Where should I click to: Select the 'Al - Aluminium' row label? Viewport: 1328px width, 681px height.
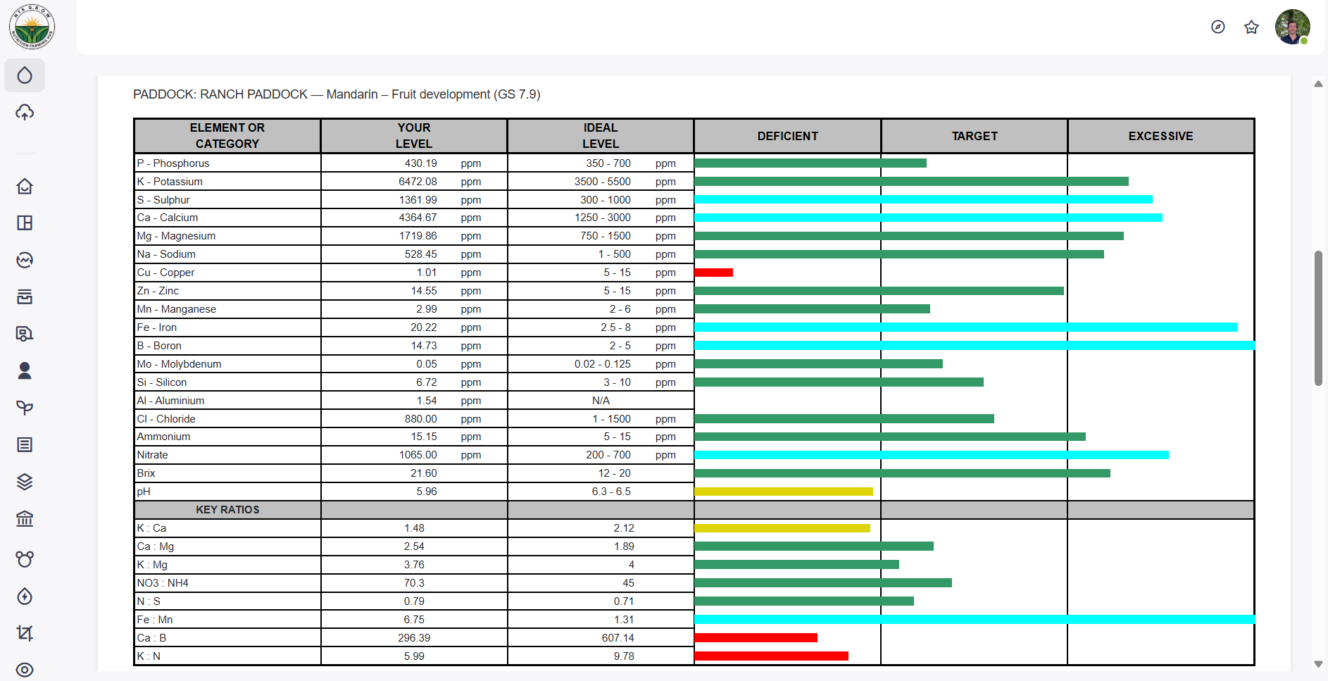170,401
